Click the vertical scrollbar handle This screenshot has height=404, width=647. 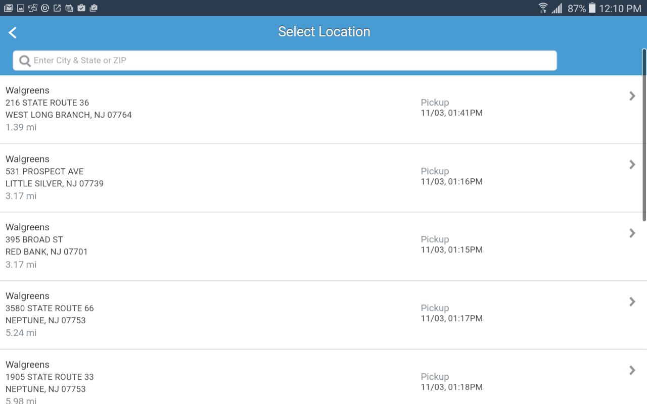pyautogui.click(x=644, y=135)
